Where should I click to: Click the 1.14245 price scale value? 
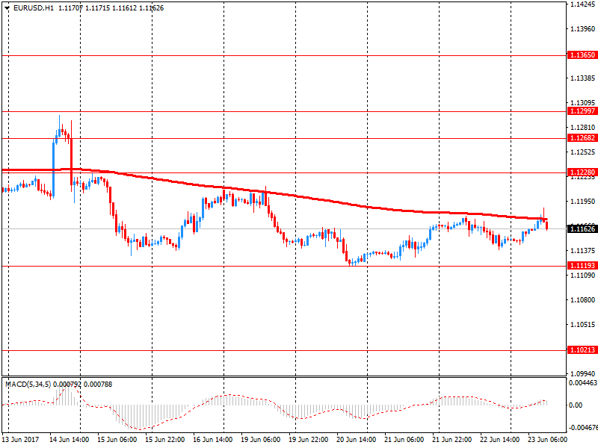(x=583, y=4)
